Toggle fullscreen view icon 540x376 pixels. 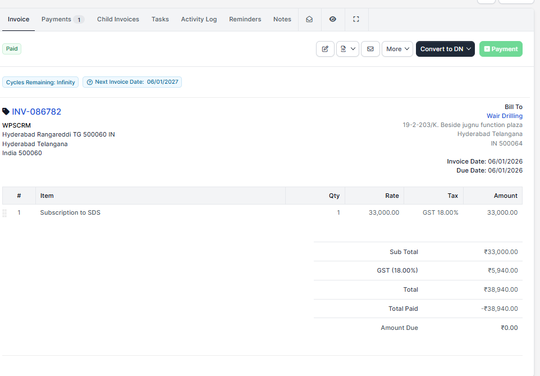click(x=356, y=19)
